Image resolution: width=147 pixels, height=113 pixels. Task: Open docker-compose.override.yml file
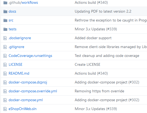pyautogui.click(x=33, y=91)
